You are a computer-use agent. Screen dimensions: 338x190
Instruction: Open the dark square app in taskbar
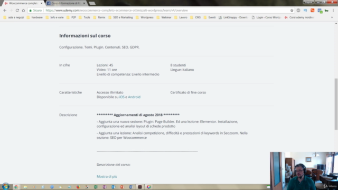139,187
